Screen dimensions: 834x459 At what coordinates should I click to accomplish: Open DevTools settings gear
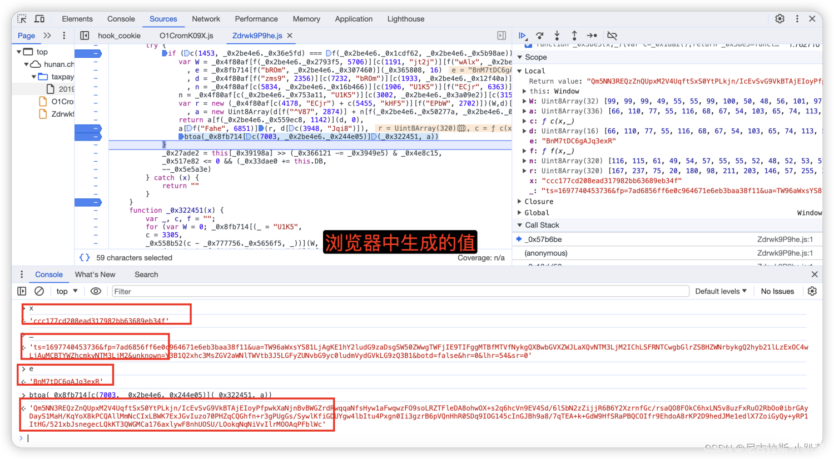pyautogui.click(x=780, y=18)
